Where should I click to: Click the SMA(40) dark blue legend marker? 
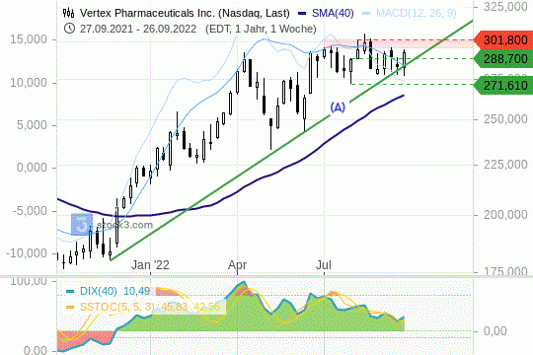[302, 14]
